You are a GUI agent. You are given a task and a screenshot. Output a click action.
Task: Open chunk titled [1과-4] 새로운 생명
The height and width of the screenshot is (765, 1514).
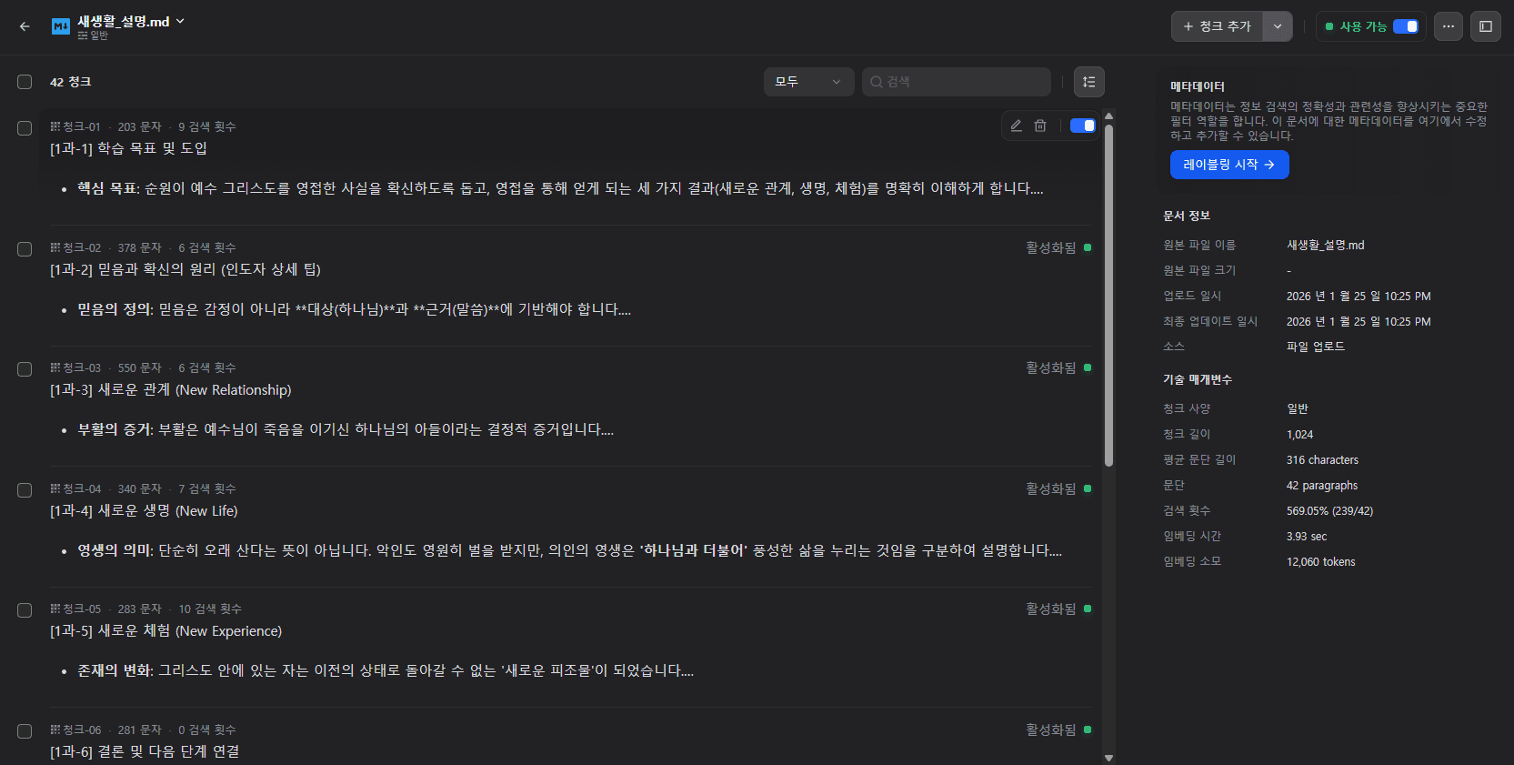144,511
